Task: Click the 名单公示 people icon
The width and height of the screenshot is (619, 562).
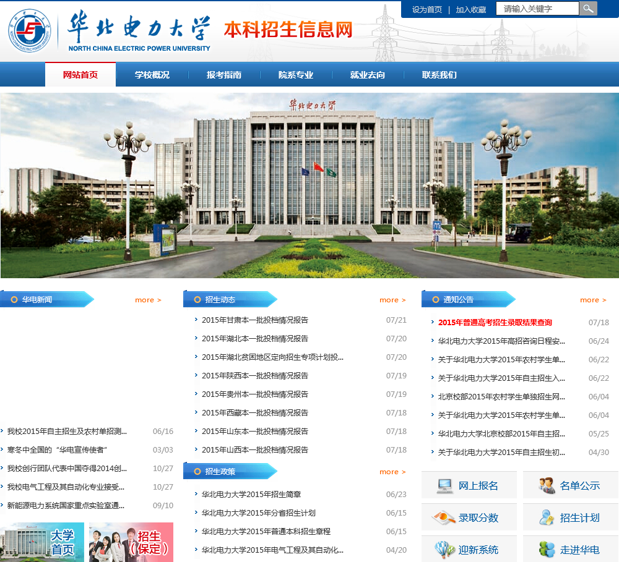Action: [547, 485]
